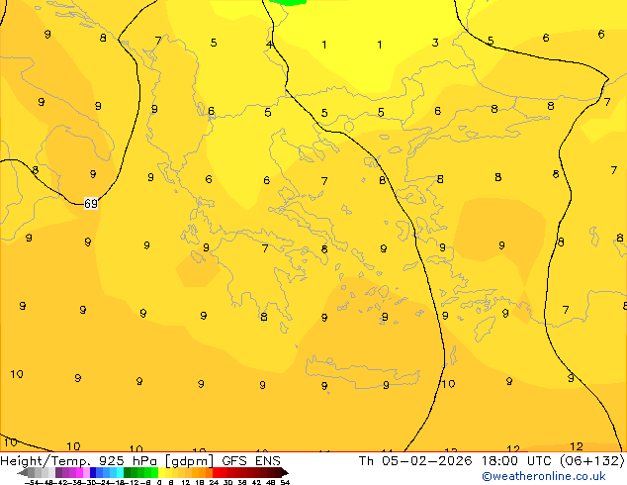Click the gray left arrow end of the legend
Viewport: 627px width, 485px height.
[23, 473]
